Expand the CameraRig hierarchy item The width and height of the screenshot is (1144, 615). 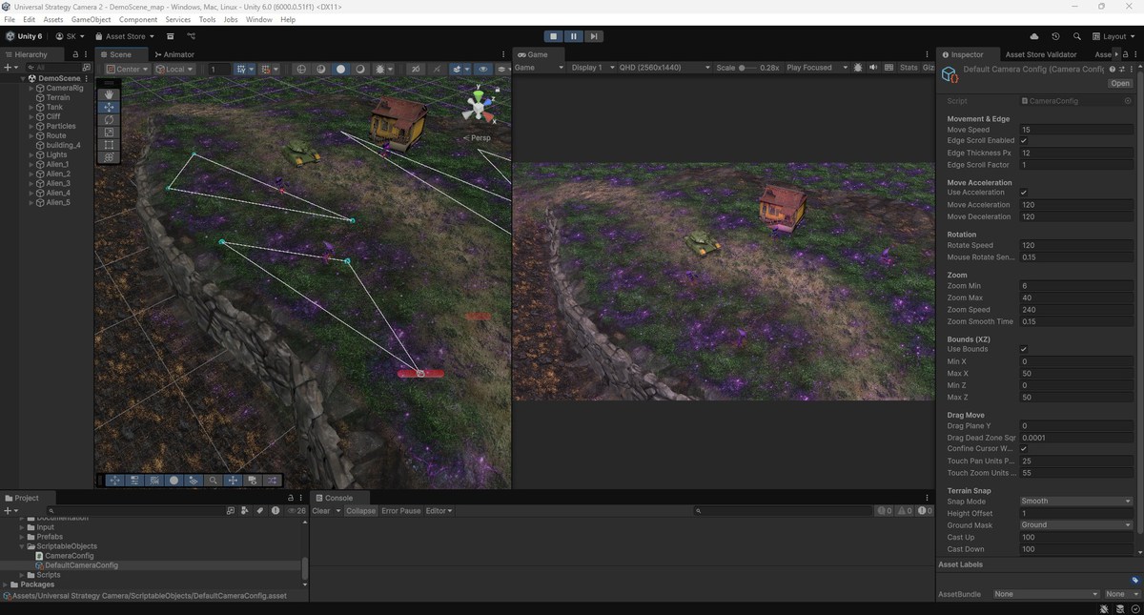tap(31, 88)
